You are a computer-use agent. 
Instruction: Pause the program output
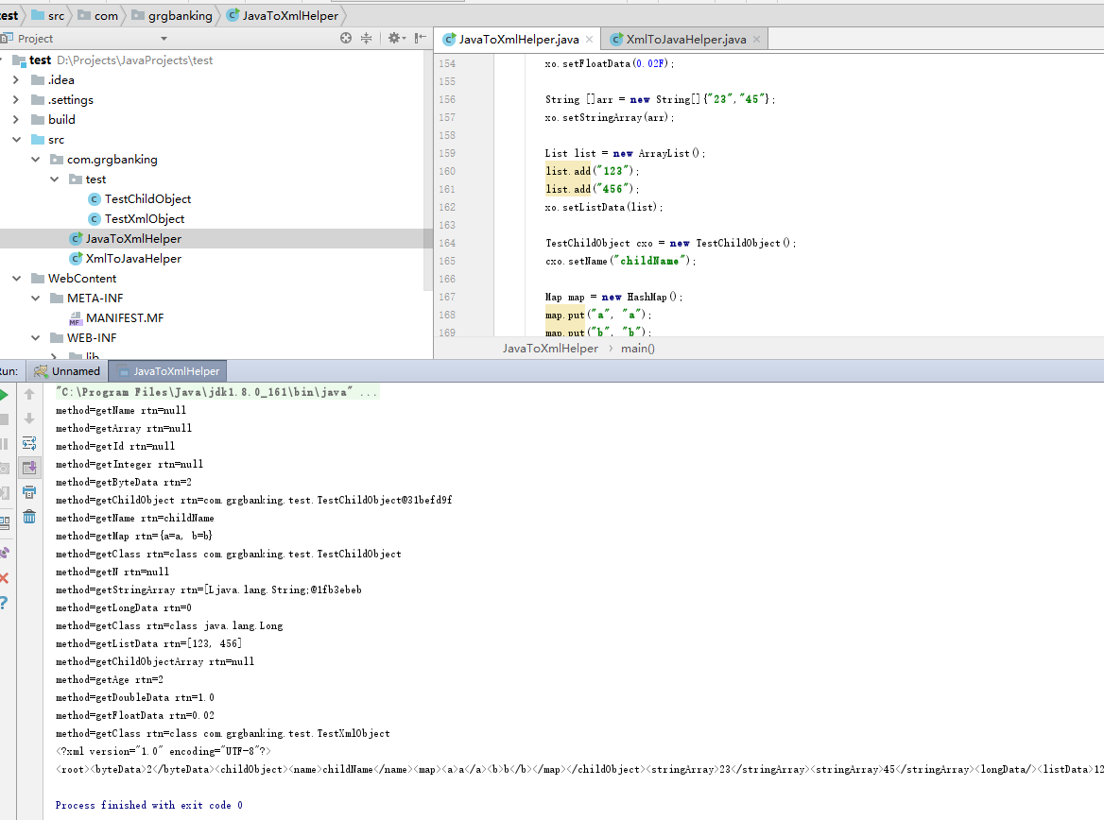4,444
